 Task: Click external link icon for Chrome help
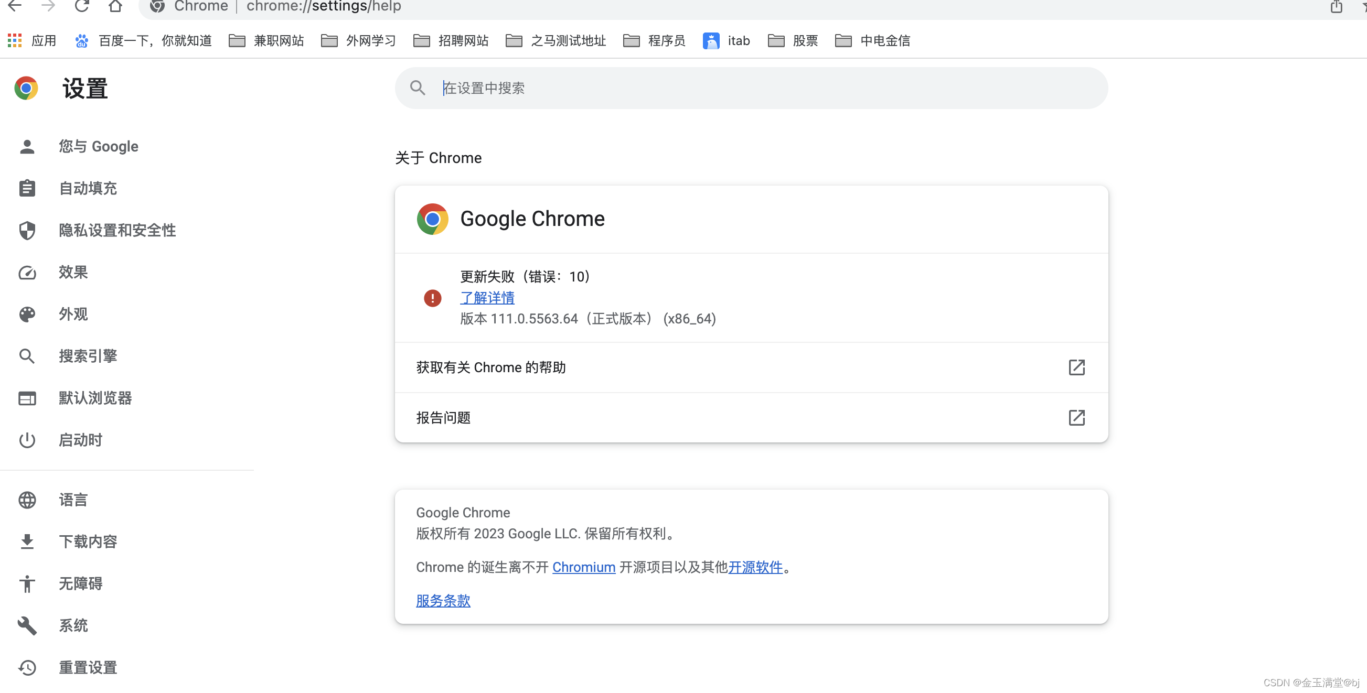(x=1076, y=367)
